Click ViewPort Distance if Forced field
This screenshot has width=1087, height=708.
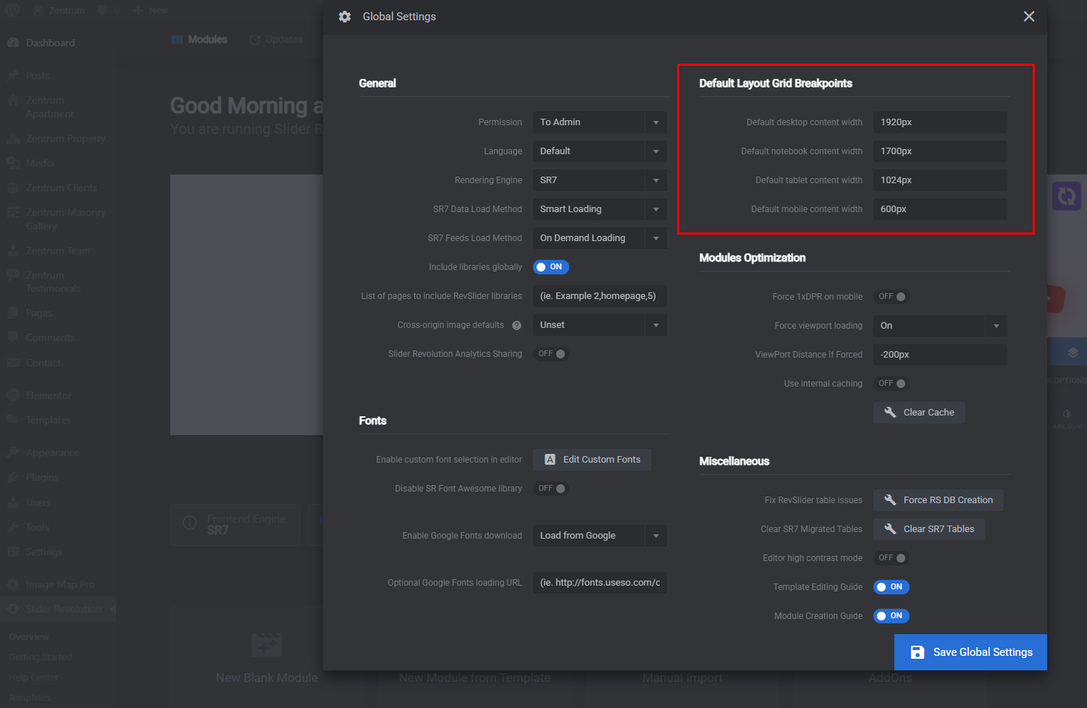[x=940, y=355]
